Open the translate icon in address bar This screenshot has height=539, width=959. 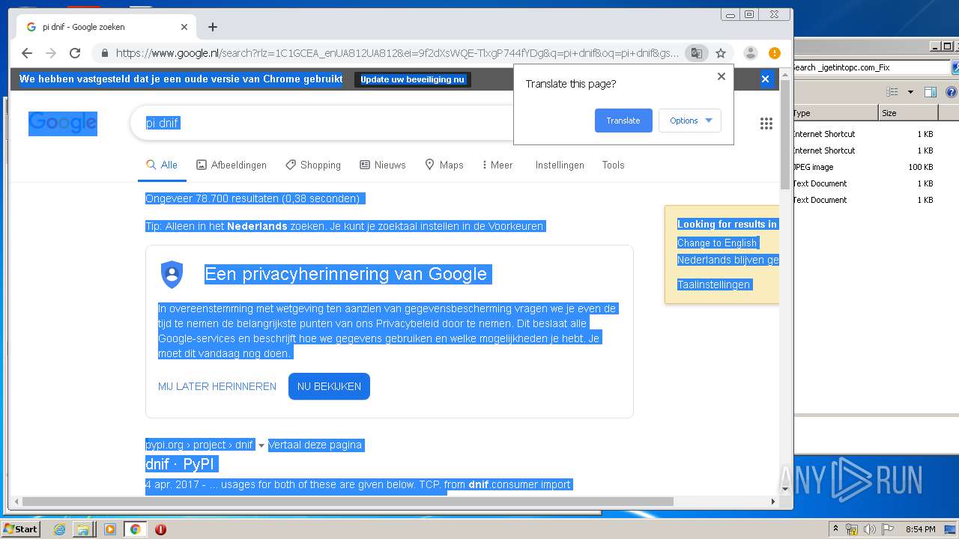(x=697, y=53)
